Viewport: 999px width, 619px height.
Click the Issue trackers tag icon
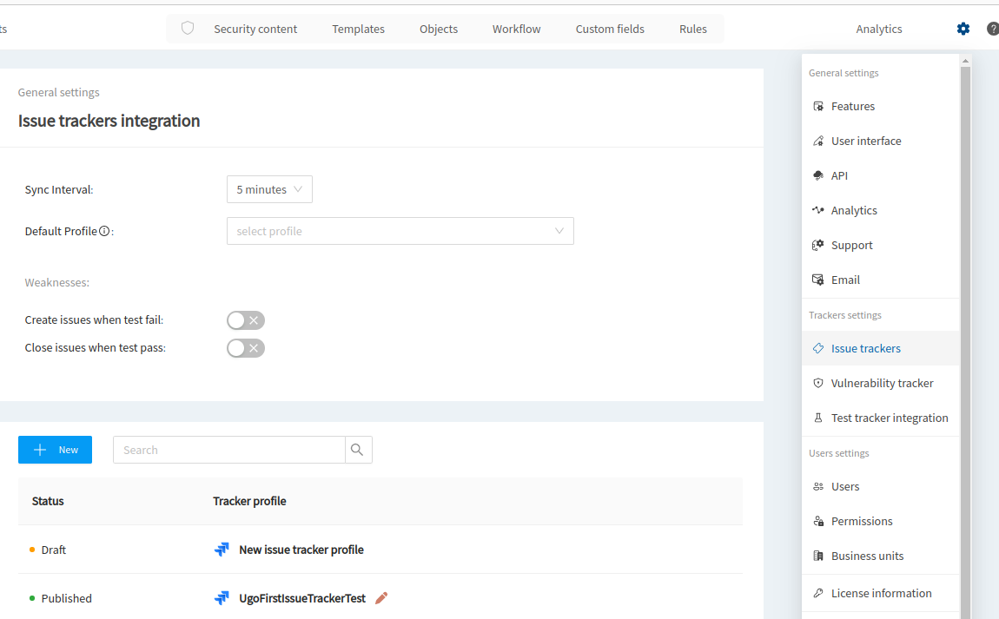pyautogui.click(x=818, y=348)
